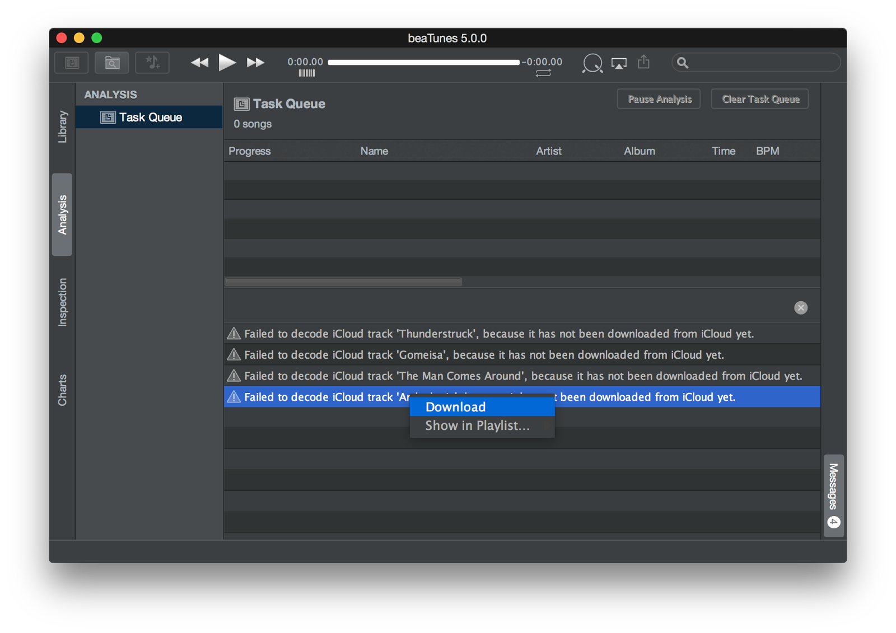Sort by Name column header
This screenshot has height=633, width=896.
[374, 151]
